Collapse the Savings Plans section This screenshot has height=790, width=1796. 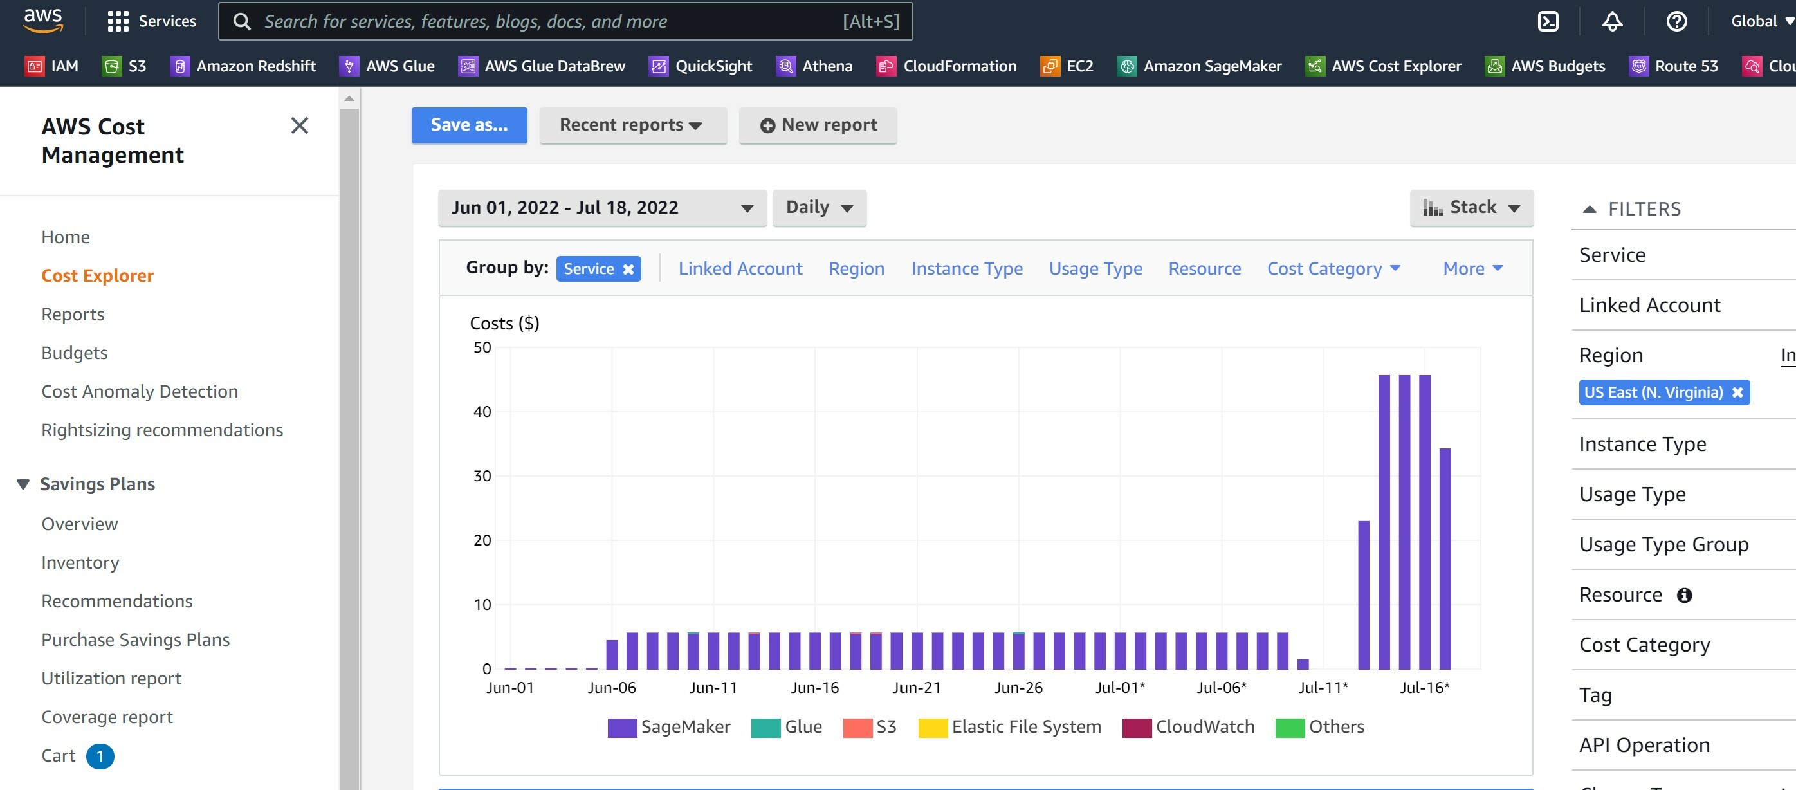pos(23,484)
